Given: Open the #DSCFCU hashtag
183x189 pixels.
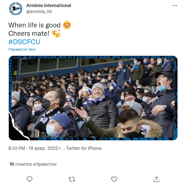Looking at the screenshot, I should tap(24, 41).
